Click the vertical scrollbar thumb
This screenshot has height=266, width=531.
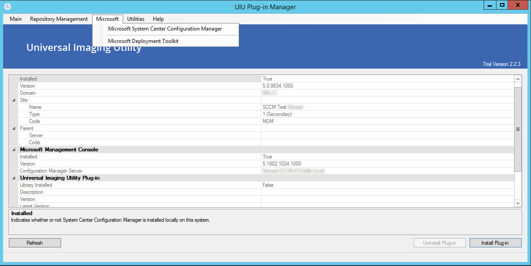pyautogui.click(x=518, y=129)
